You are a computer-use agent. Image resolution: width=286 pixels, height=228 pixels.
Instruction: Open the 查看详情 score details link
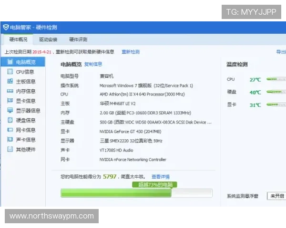point(161,177)
